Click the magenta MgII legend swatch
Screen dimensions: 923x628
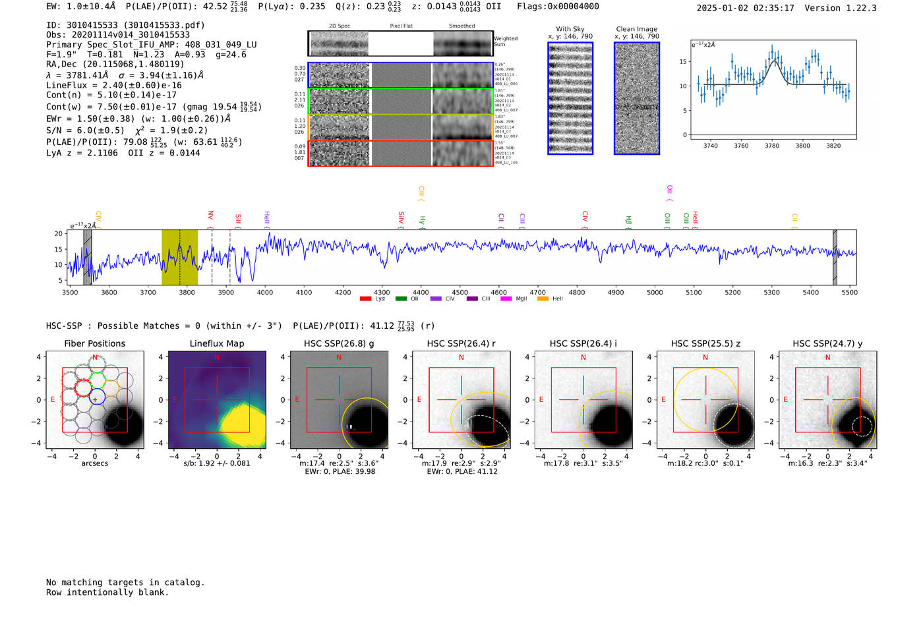click(x=506, y=299)
